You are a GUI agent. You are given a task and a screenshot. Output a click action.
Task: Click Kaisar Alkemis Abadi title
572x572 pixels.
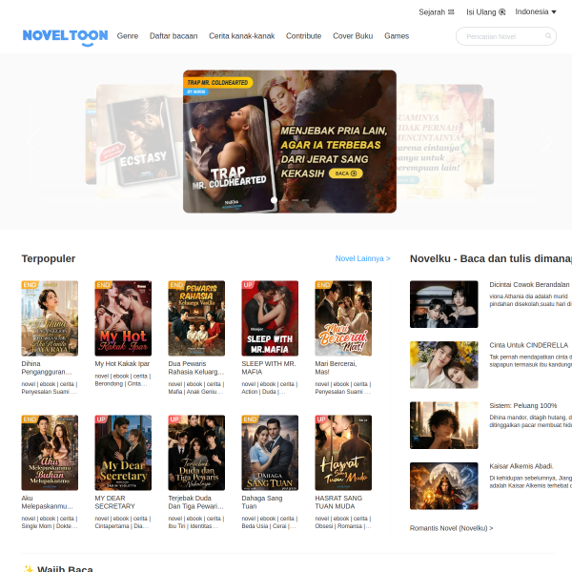tap(521, 466)
